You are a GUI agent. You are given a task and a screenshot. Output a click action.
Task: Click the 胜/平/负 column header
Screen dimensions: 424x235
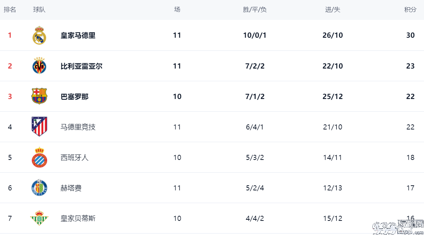pyautogui.click(x=255, y=10)
